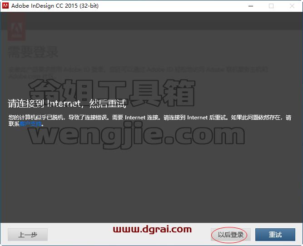This screenshot has height=246, width=303.
Task: Maximize the InDesign installer window
Action: click(271, 6)
